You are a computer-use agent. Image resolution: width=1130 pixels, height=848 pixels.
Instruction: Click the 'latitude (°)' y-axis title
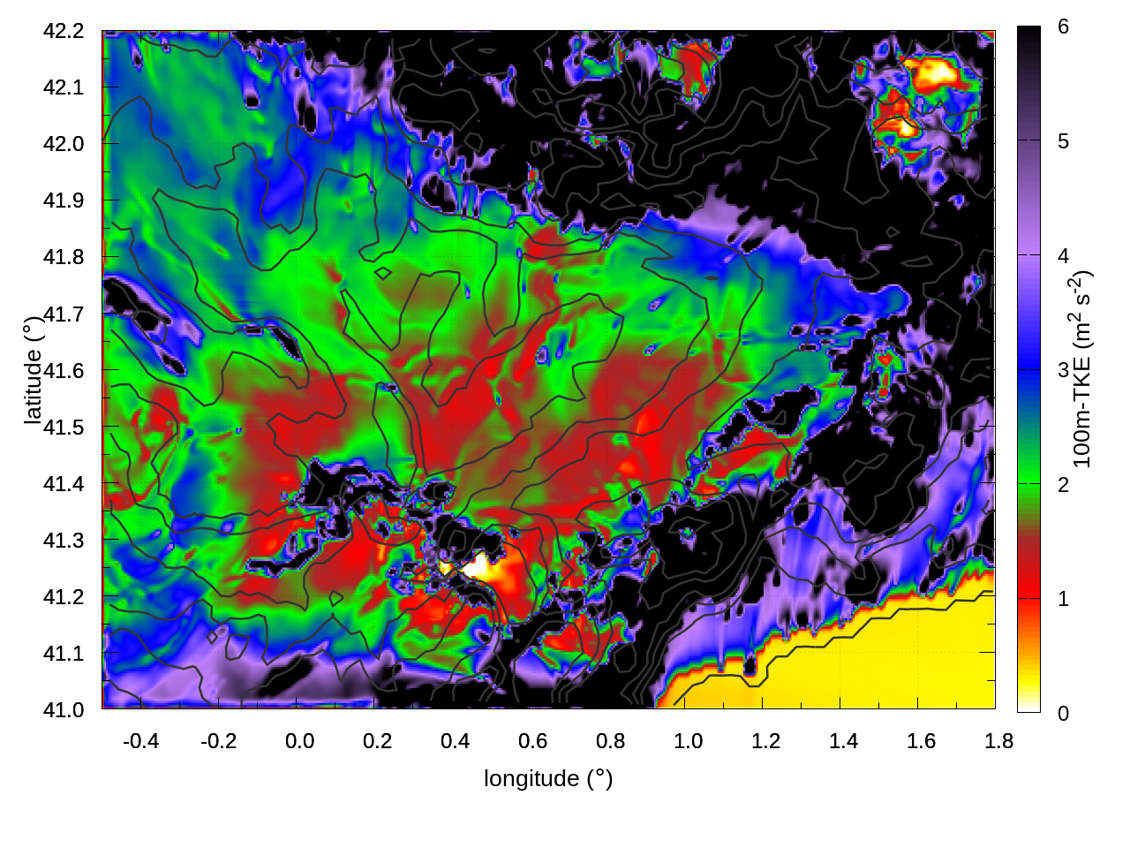(33, 369)
